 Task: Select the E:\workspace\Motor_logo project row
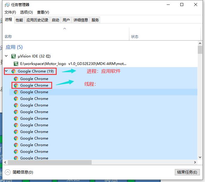[100, 64]
